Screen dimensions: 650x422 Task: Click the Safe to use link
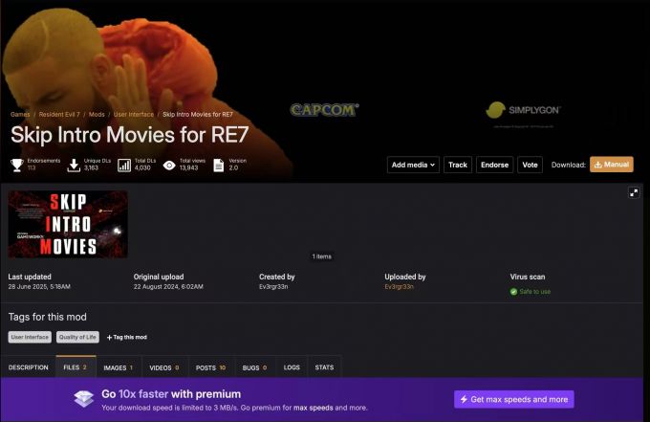(534, 292)
